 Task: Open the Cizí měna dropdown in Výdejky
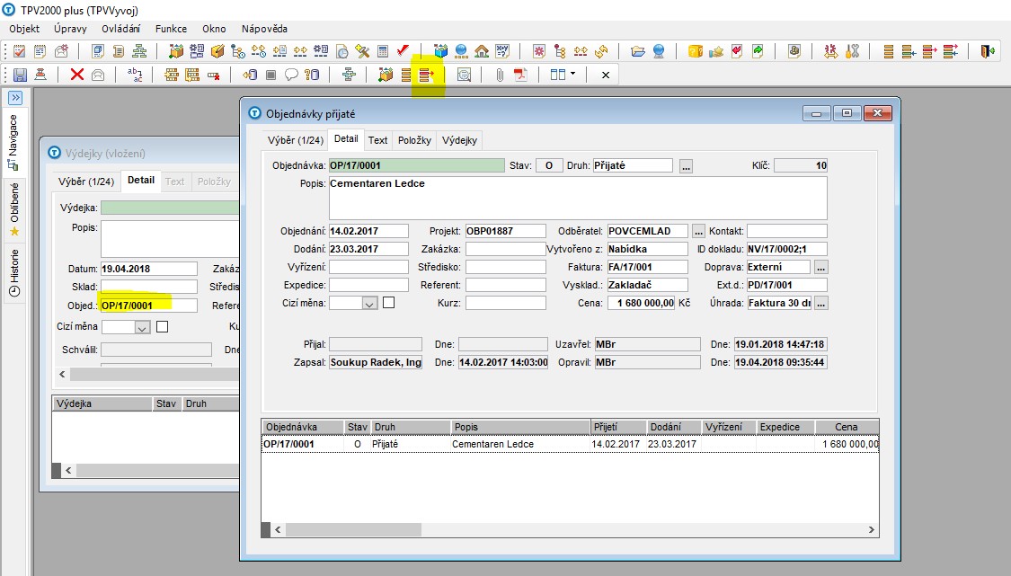[x=141, y=328]
